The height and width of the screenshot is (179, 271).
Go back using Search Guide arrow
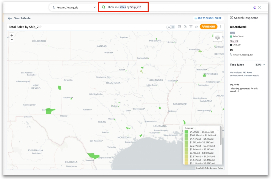[x=10, y=18]
